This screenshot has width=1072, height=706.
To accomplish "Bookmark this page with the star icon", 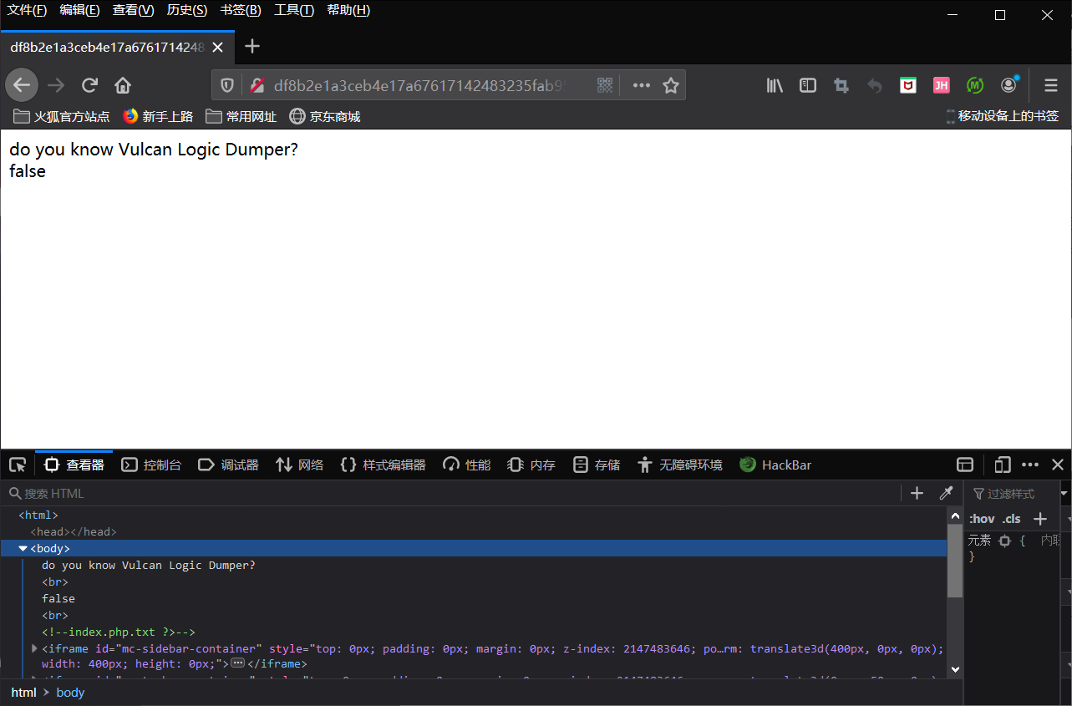I will point(671,85).
